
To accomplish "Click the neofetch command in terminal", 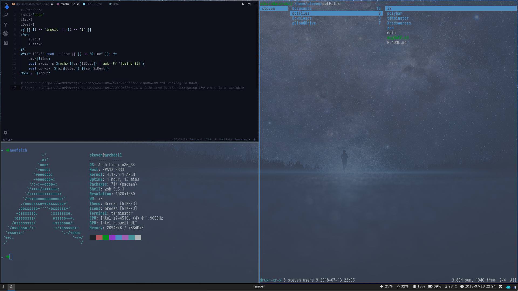I will (18, 150).
